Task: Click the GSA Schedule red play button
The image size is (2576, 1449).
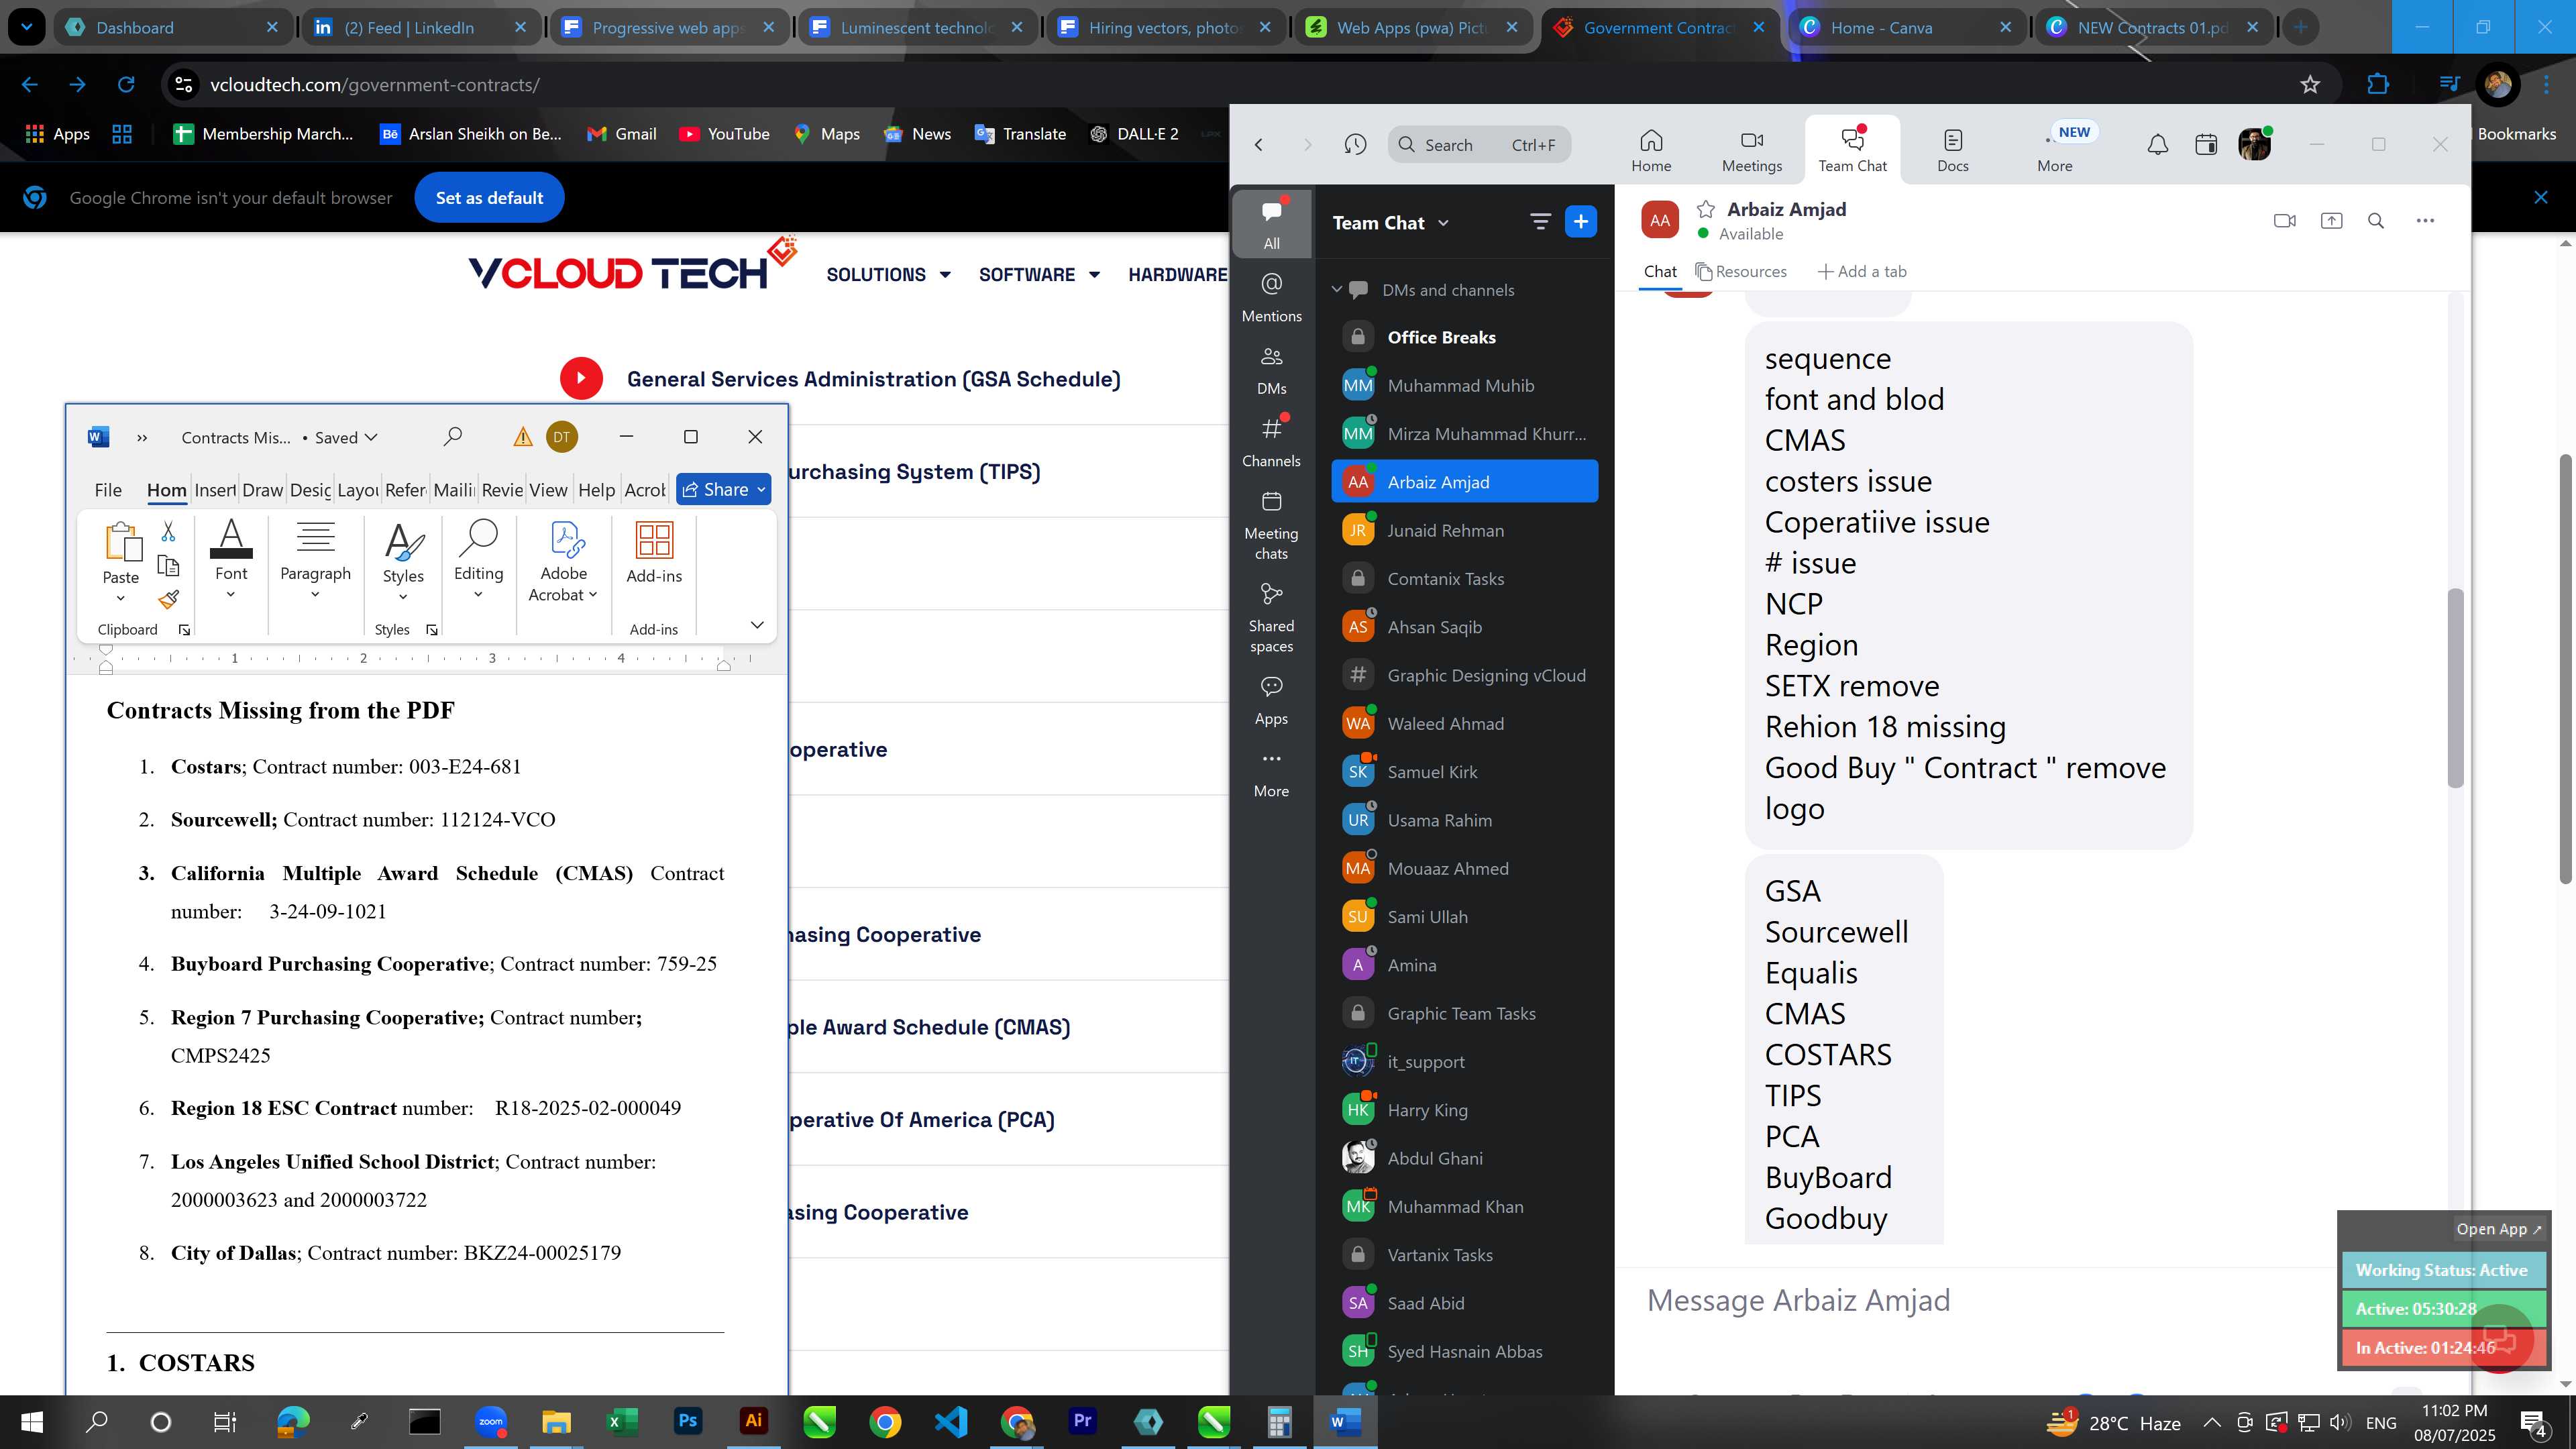Action: click(581, 379)
